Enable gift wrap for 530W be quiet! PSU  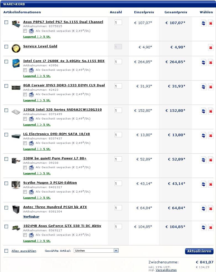click(x=25, y=168)
